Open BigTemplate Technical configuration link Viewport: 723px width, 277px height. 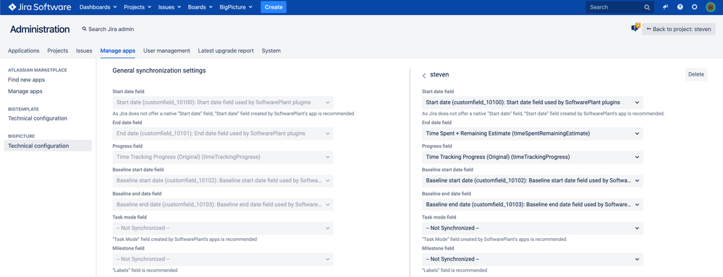point(38,118)
